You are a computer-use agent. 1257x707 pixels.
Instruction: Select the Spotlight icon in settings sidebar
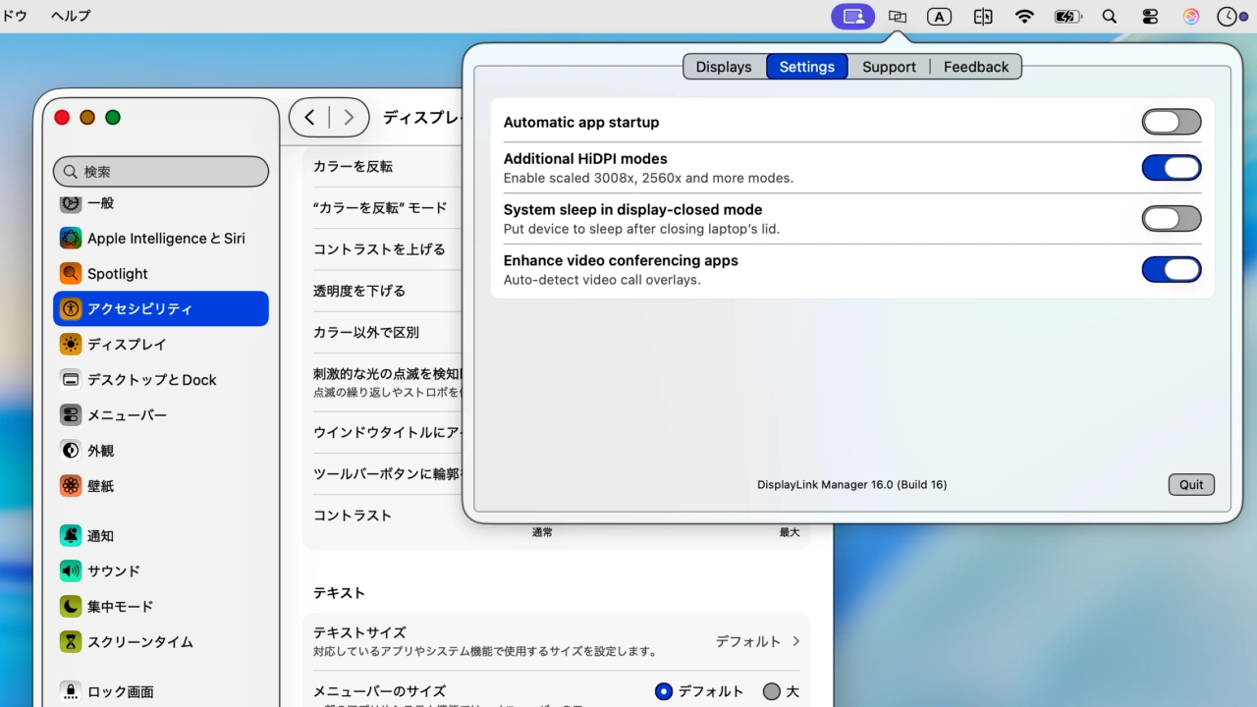pos(69,273)
